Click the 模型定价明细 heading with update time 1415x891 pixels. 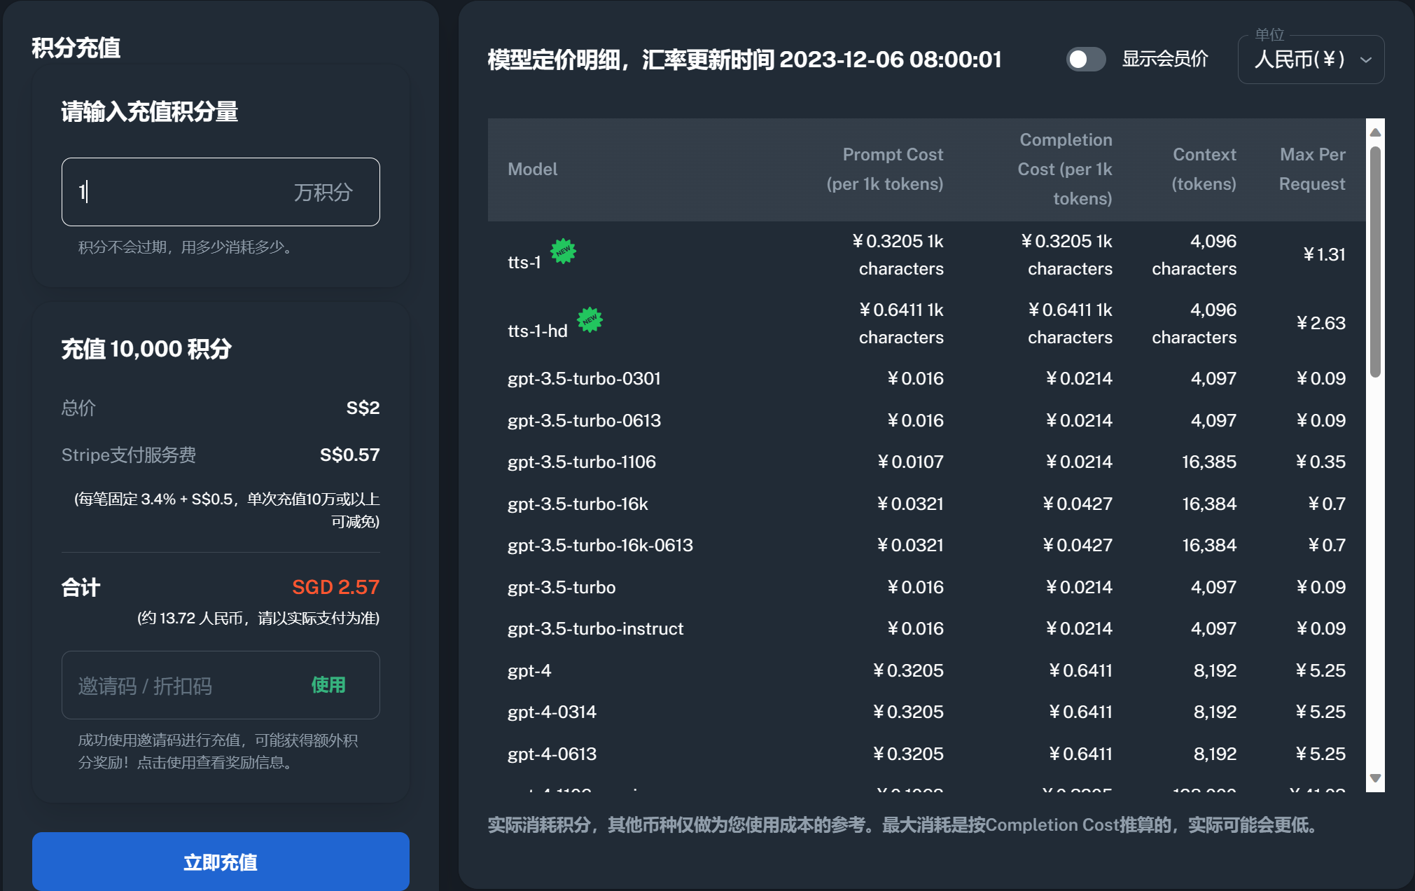coord(744,60)
